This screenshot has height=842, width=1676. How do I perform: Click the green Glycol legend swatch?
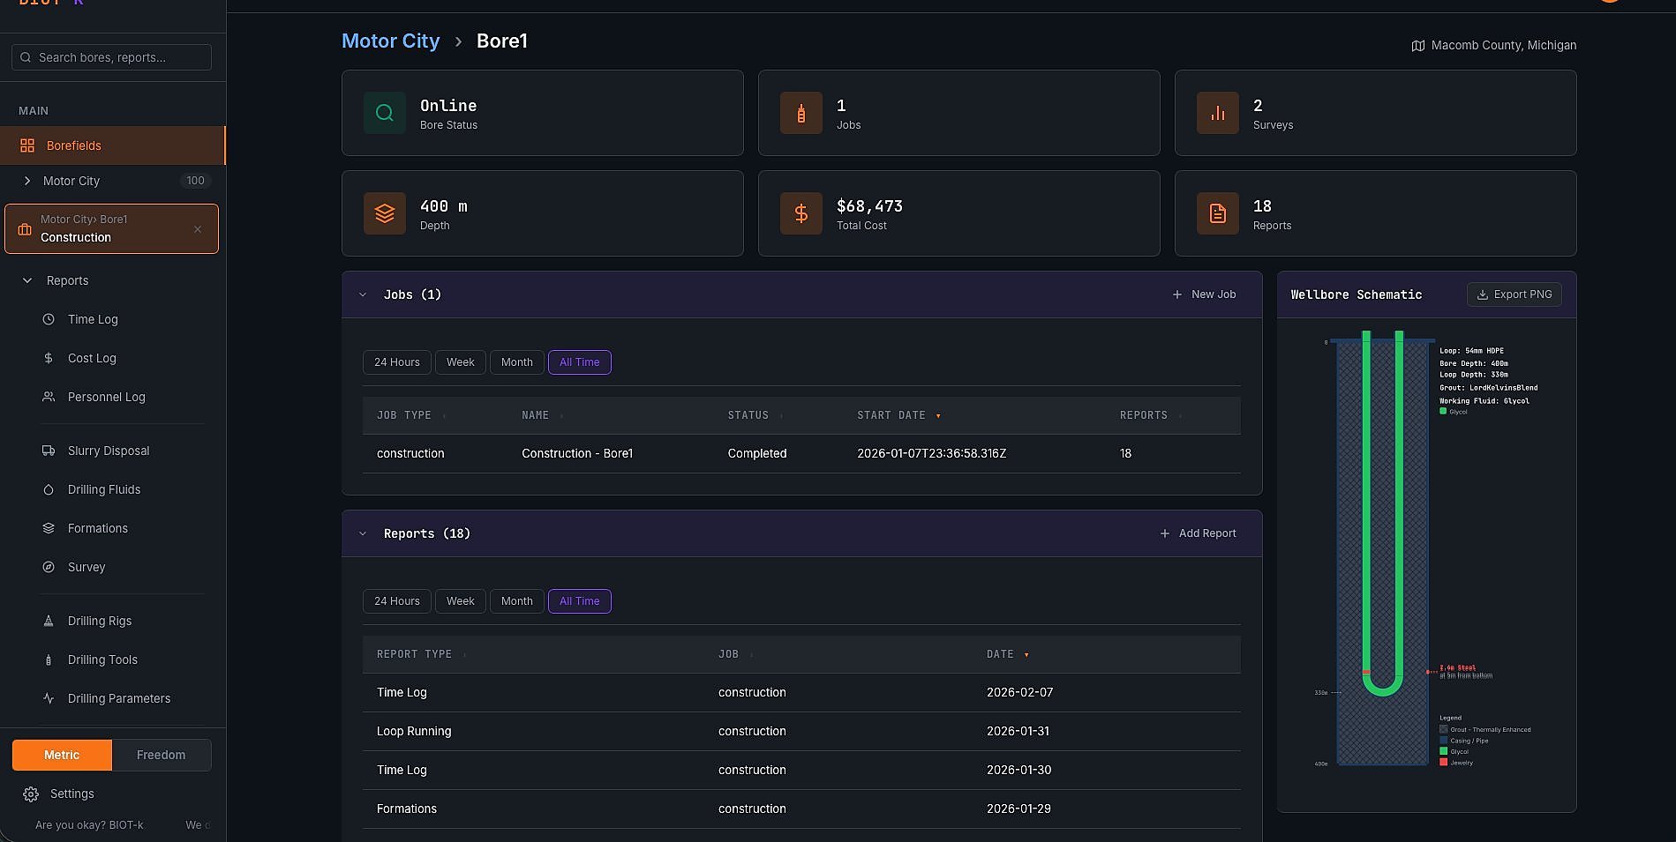[1444, 752]
